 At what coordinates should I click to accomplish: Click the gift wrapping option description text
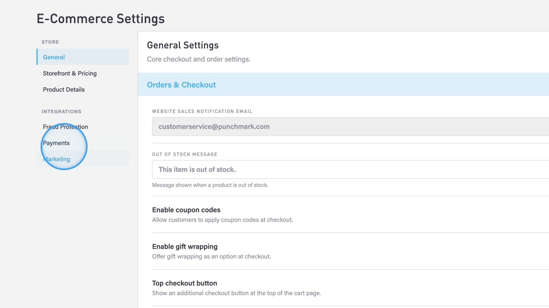211,257
